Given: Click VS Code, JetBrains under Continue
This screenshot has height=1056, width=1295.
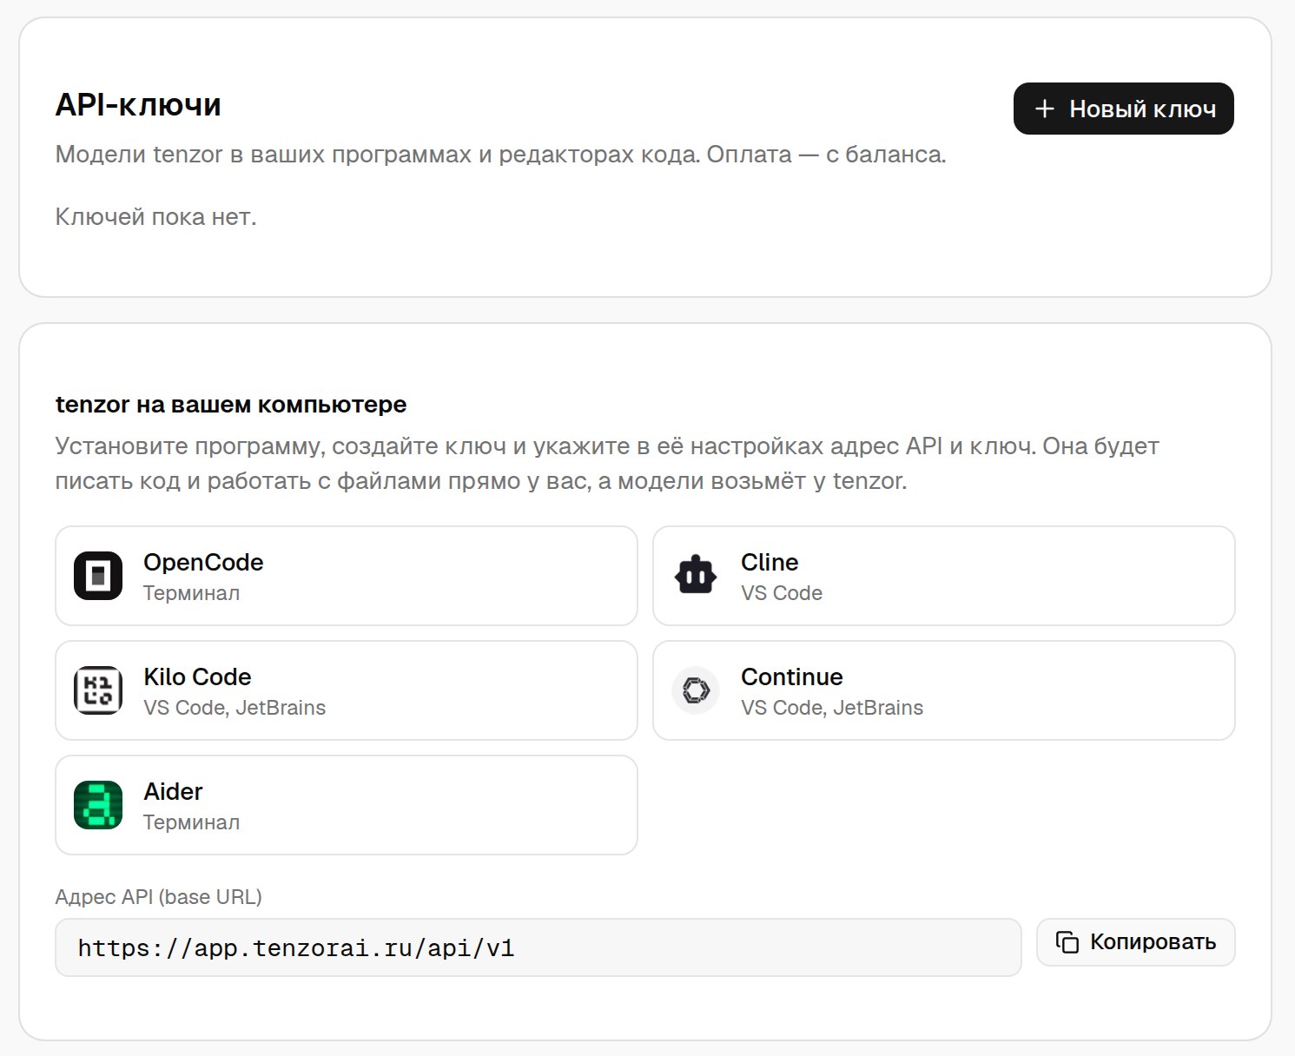Looking at the screenshot, I should click(832, 708).
